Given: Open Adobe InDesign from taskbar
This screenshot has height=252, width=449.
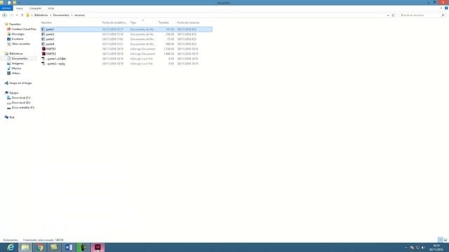Looking at the screenshot, I should (x=98, y=247).
